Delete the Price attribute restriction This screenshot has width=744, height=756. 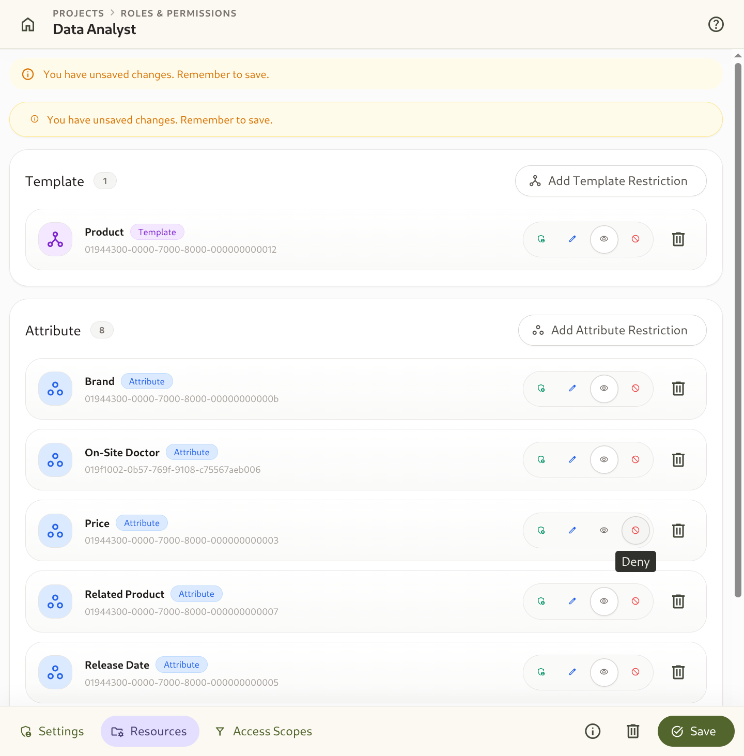click(678, 530)
